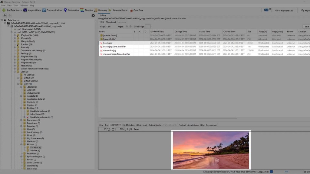Zoom out of the image preview
Image resolution: width=310 pixels, height=174 pixels.
127,129
